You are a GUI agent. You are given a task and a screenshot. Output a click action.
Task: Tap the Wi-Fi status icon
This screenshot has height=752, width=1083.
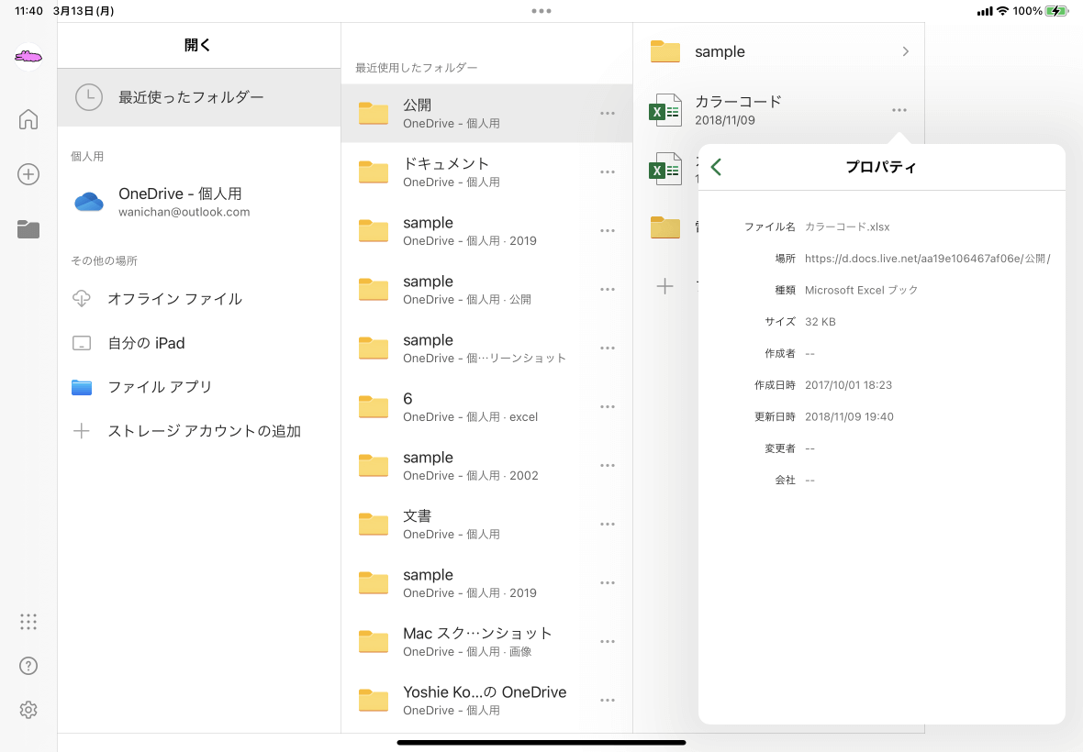(x=1002, y=11)
